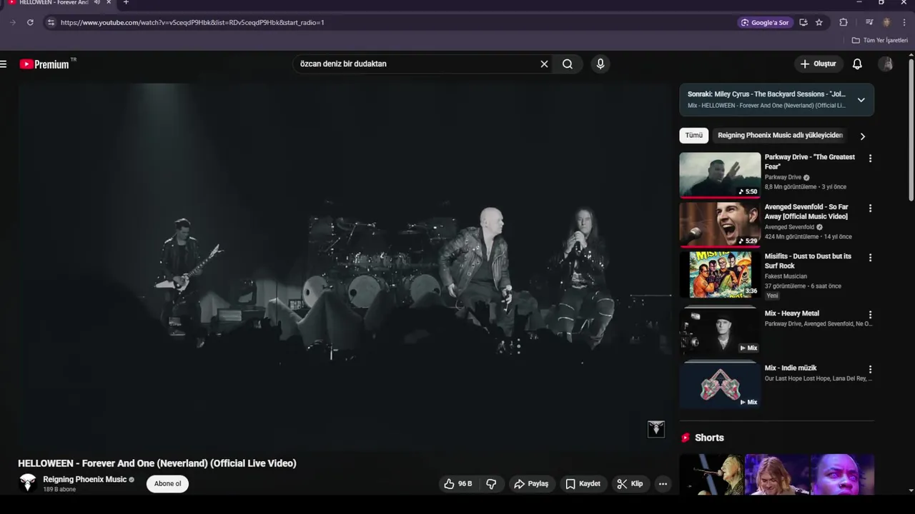Image resolution: width=915 pixels, height=514 pixels.
Task: Open options for the Misfits video
Action: click(x=870, y=258)
